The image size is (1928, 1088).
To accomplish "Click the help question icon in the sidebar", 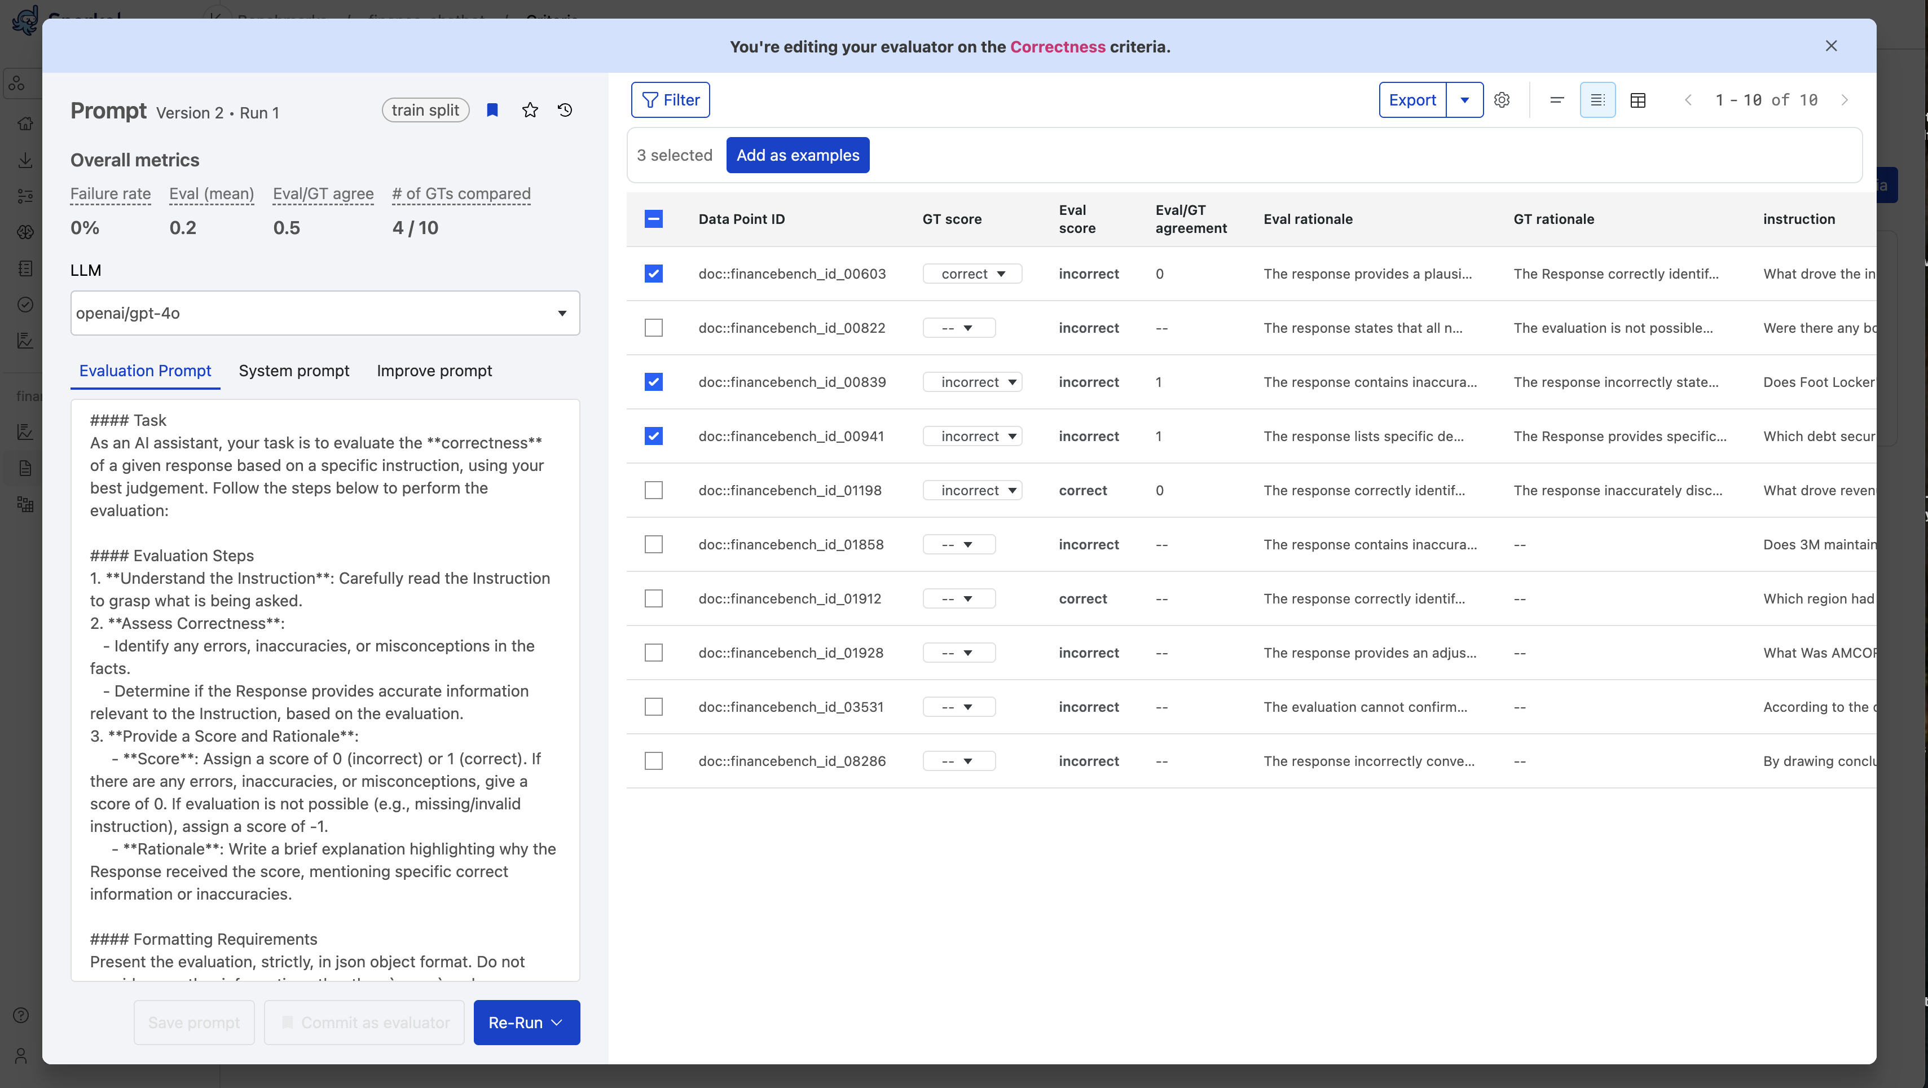I will 21,1015.
